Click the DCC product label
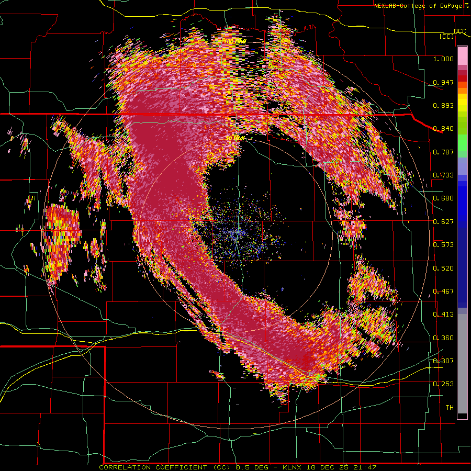471x471 pixels. coord(460,31)
